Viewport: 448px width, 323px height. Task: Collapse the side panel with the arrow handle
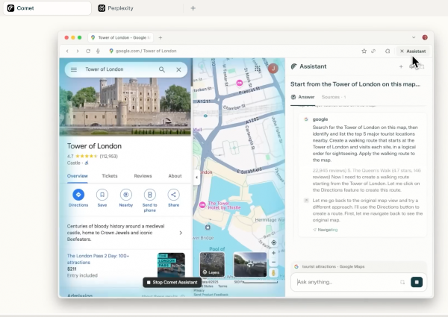[196, 178]
